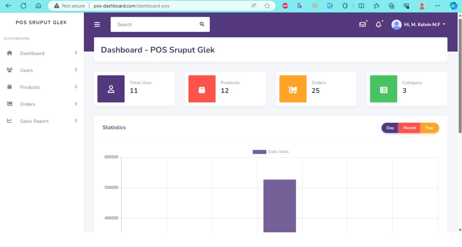Click the POS SRUPUT GLEK brand link
The height and width of the screenshot is (247, 462).
(x=41, y=23)
